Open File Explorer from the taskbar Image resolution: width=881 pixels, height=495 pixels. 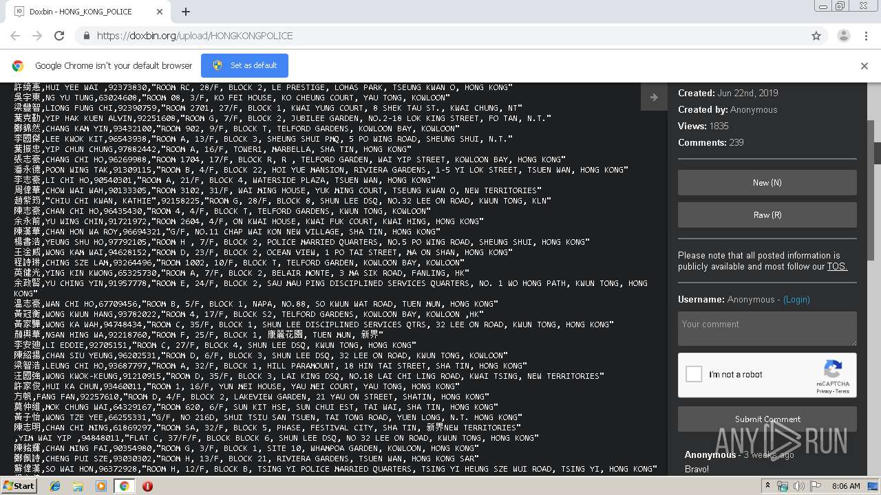(78, 486)
